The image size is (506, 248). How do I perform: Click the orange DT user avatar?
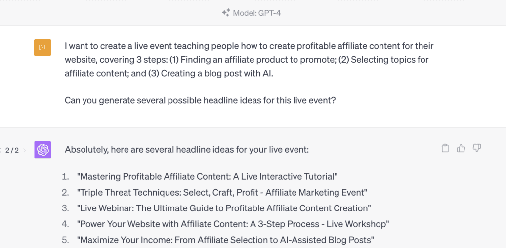pos(42,47)
